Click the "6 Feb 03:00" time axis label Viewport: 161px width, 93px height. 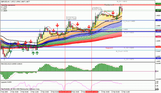[x=116, y=92]
